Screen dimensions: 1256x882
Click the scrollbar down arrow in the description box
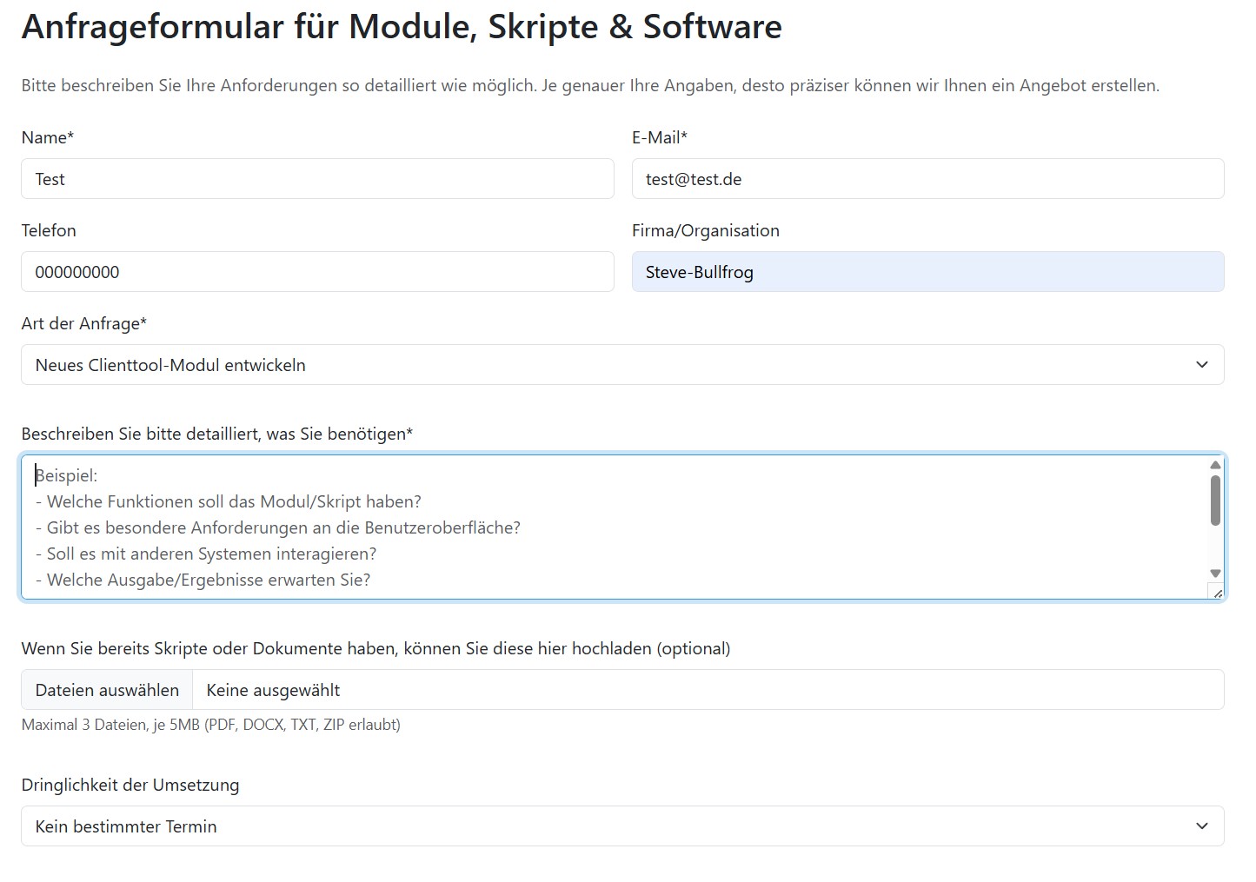[x=1214, y=574]
